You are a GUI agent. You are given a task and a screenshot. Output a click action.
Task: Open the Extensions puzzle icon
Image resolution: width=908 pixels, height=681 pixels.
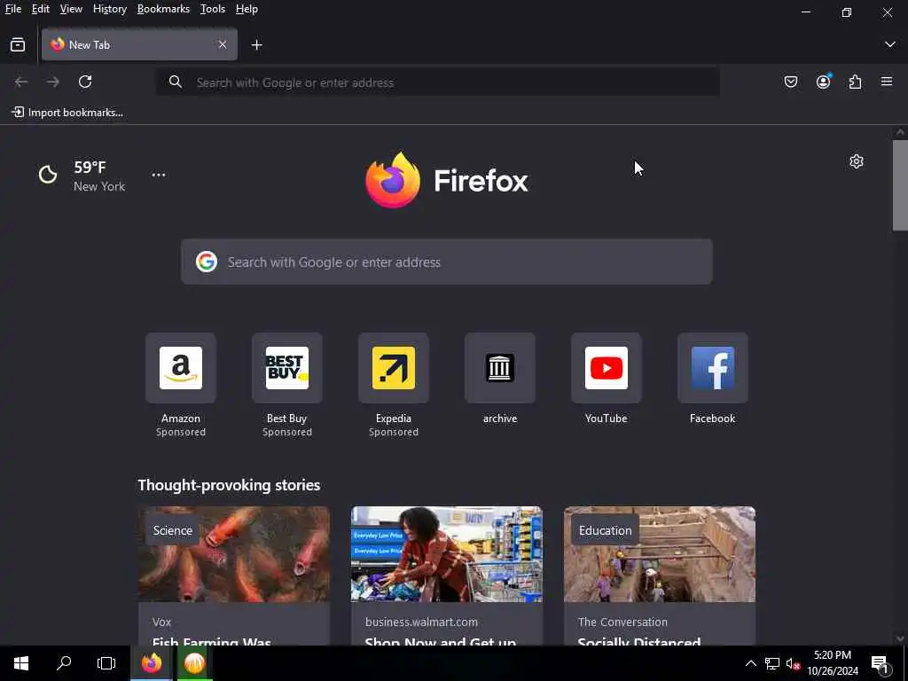[x=856, y=82]
